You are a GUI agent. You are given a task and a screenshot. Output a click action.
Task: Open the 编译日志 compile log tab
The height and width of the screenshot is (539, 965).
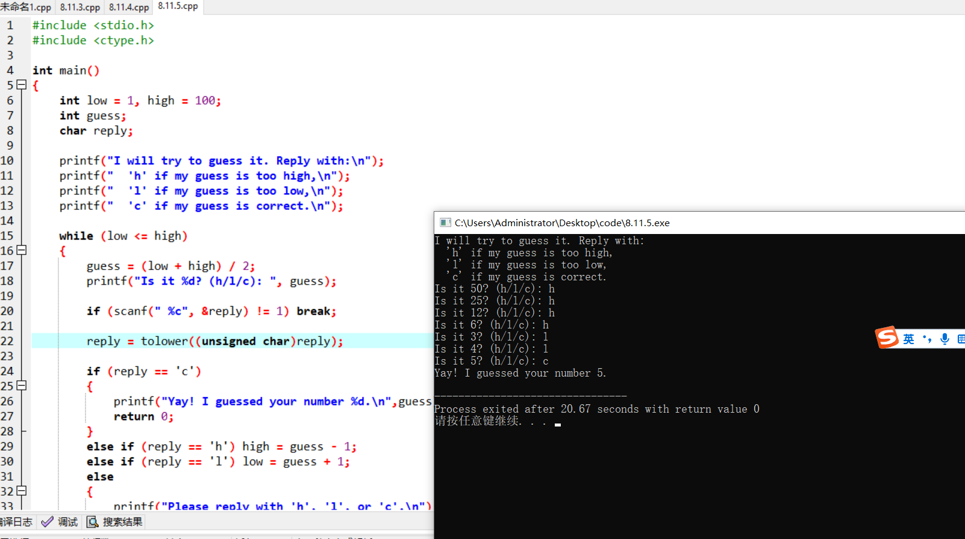pyautogui.click(x=16, y=522)
